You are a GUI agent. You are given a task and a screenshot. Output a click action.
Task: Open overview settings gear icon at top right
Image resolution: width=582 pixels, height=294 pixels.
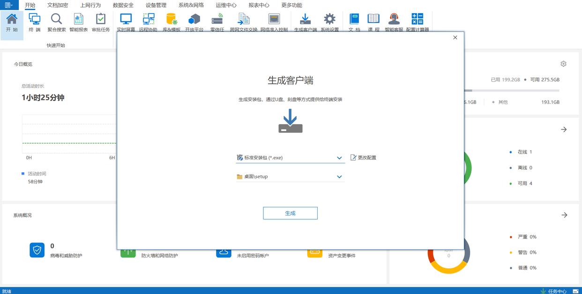[x=563, y=64]
